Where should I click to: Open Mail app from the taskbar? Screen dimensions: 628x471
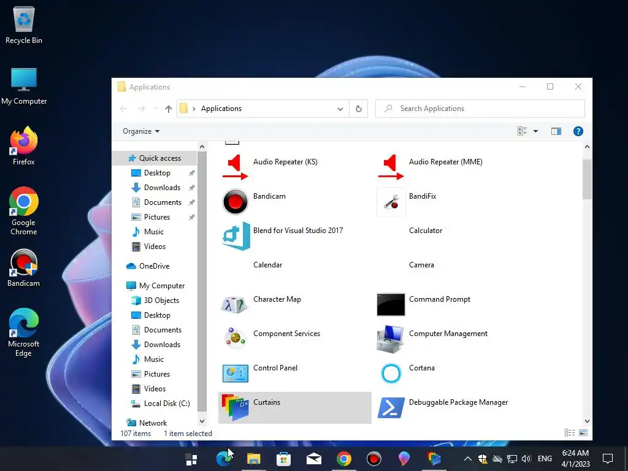313,459
